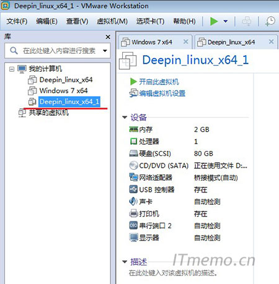Screen dimensions: 279x284
Task: Select the 声卡 device label
Action: click(x=146, y=202)
